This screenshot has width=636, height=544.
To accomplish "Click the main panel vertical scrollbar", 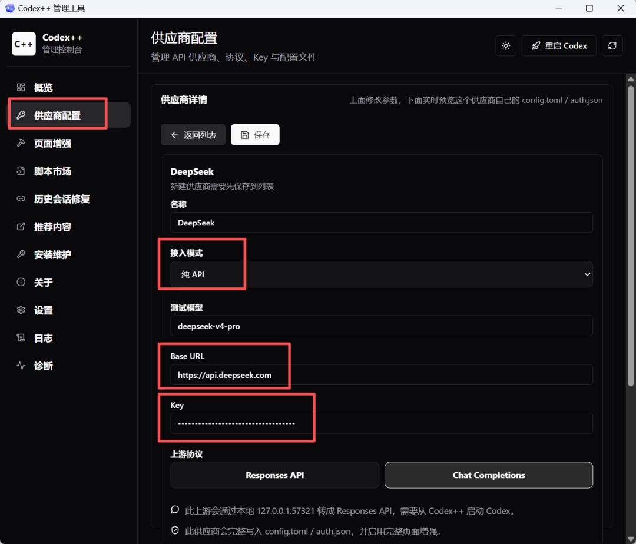I will [631, 235].
